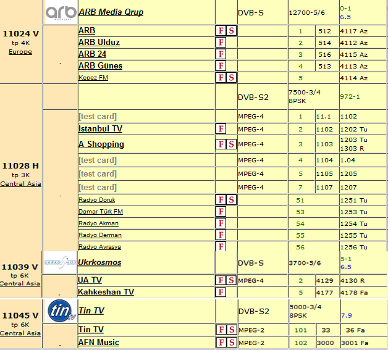Click the S icon beside AFN Music
This screenshot has width=388, height=350.
click(232, 343)
